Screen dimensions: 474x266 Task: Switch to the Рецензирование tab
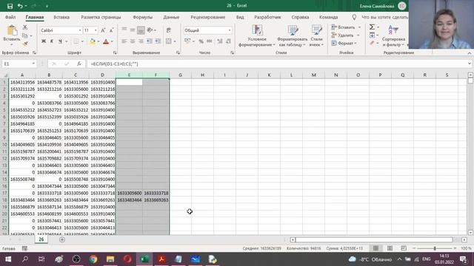point(207,17)
